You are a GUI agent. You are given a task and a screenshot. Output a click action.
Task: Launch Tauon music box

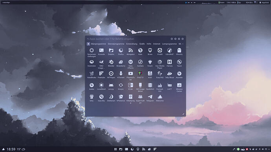click(179, 63)
